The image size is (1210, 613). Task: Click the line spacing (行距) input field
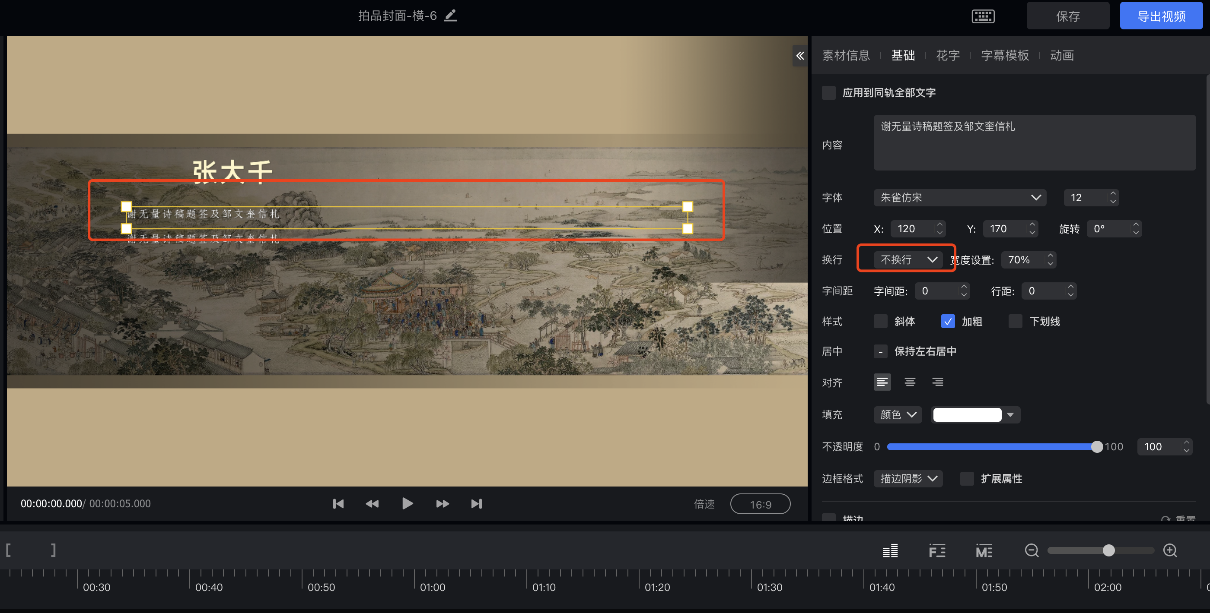[x=1049, y=291]
